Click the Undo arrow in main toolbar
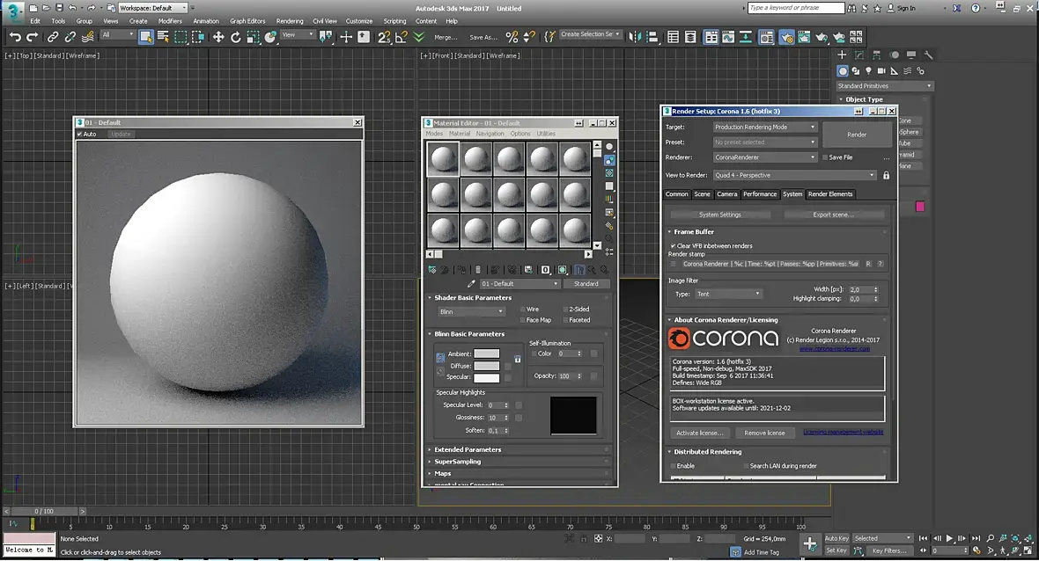 coord(15,37)
